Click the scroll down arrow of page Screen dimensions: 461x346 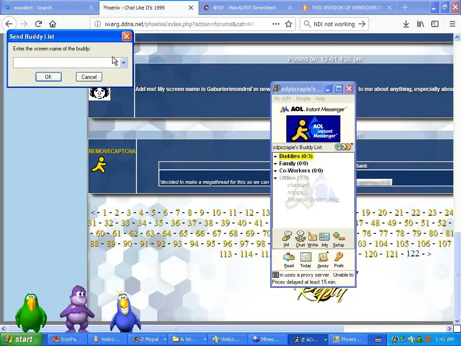point(457,321)
